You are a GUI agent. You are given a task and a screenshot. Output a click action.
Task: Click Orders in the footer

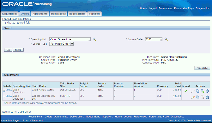pos(48,116)
